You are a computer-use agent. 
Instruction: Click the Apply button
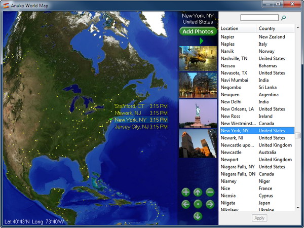(x=259, y=218)
